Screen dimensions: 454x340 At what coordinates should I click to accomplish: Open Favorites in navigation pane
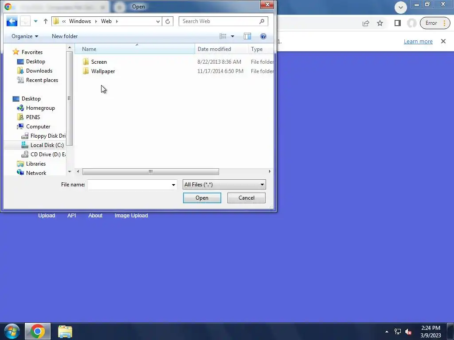tap(32, 52)
